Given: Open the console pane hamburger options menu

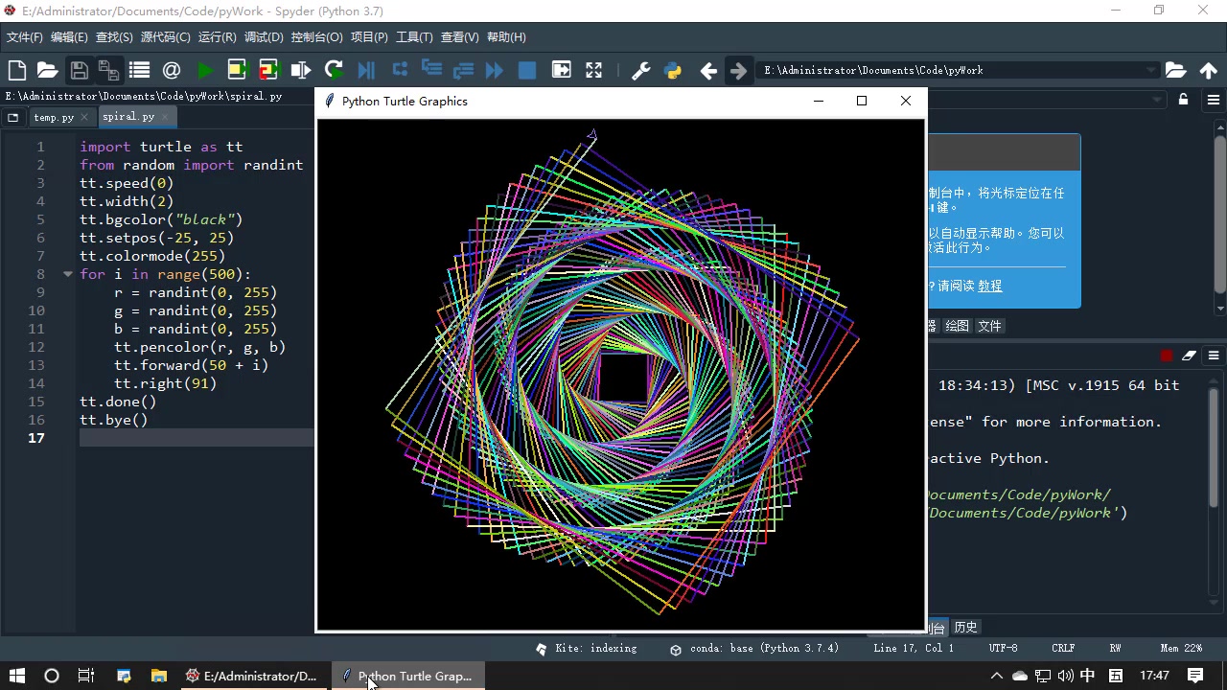Looking at the screenshot, I should [x=1214, y=356].
